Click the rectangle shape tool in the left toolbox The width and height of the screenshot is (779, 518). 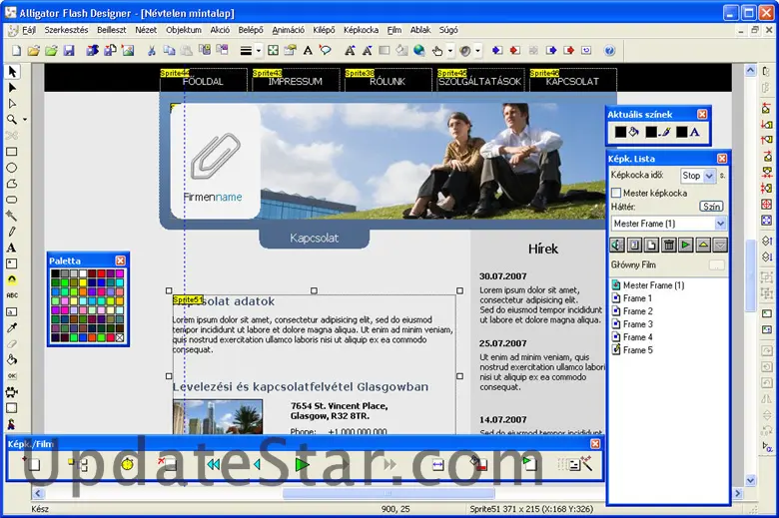tap(12, 152)
